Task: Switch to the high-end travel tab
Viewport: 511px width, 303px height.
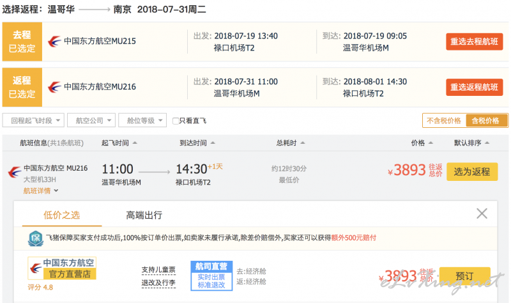Action: (x=144, y=215)
